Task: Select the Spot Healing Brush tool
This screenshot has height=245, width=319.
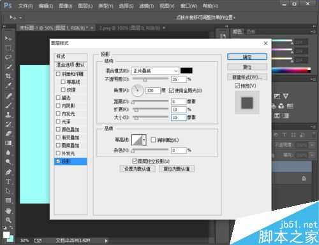Action: (x=8, y=95)
